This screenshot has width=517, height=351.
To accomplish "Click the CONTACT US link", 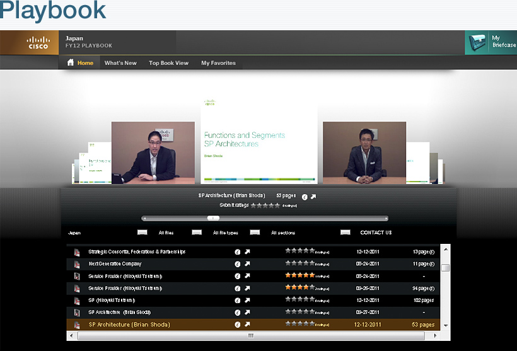I will [x=376, y=233].
